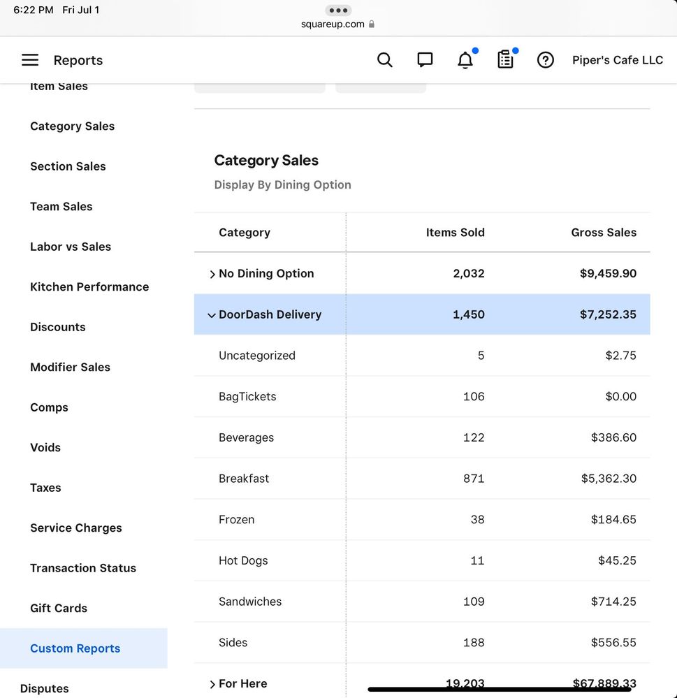The width and height of the screenshot is (677, 698).
Task: Click the help question mark icon
Action: coord(546,60)
